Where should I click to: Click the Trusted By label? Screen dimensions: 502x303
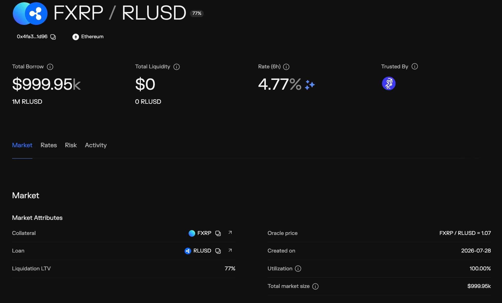[395, 67]
